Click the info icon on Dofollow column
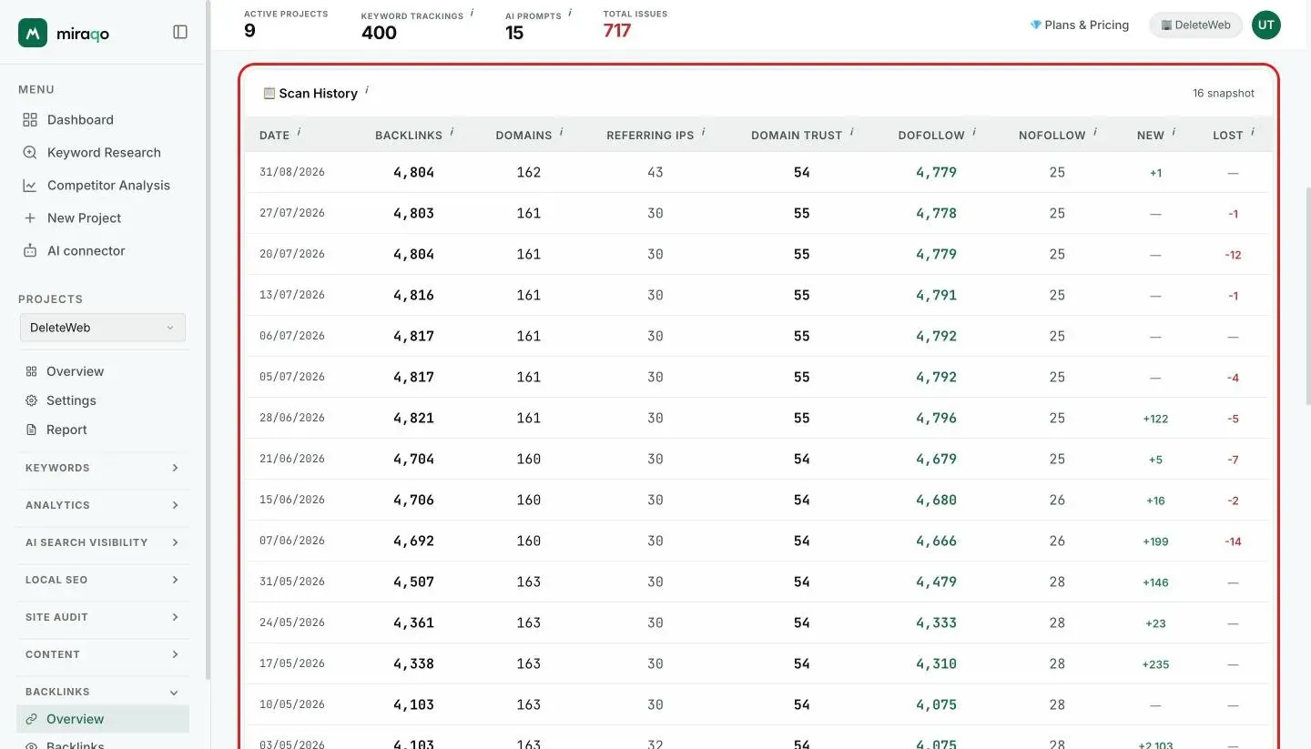The width and height of the screenshot is (1311, 749). coord(973,132)
